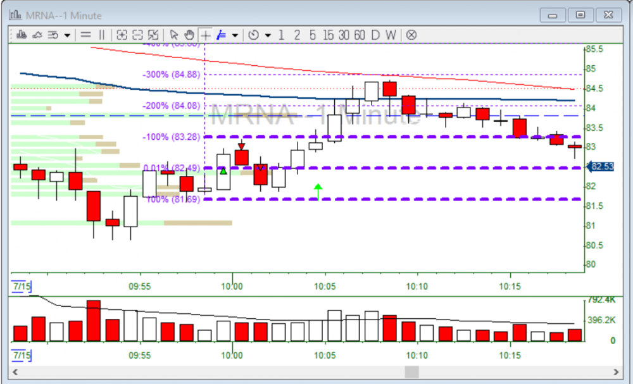Click the zoom in icon
Screen dimensions: 633x384
point(122,35)
